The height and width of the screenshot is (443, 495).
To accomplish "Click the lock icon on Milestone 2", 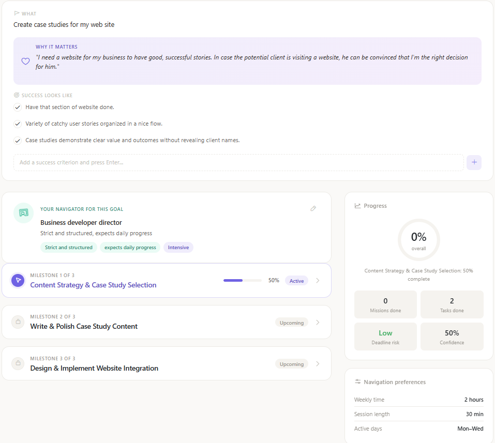I will click(x=18, y=322).
